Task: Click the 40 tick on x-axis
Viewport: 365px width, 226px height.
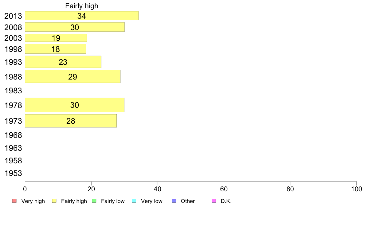Action: click(158, 189)
